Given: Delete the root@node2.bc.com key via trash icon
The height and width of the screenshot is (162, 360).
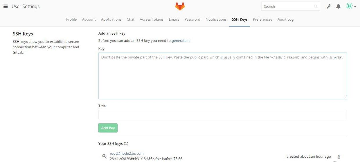Looking at the screenshot, I should 339,157.
